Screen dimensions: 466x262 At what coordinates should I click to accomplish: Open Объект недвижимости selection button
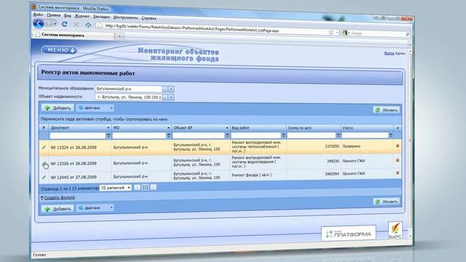165,97
